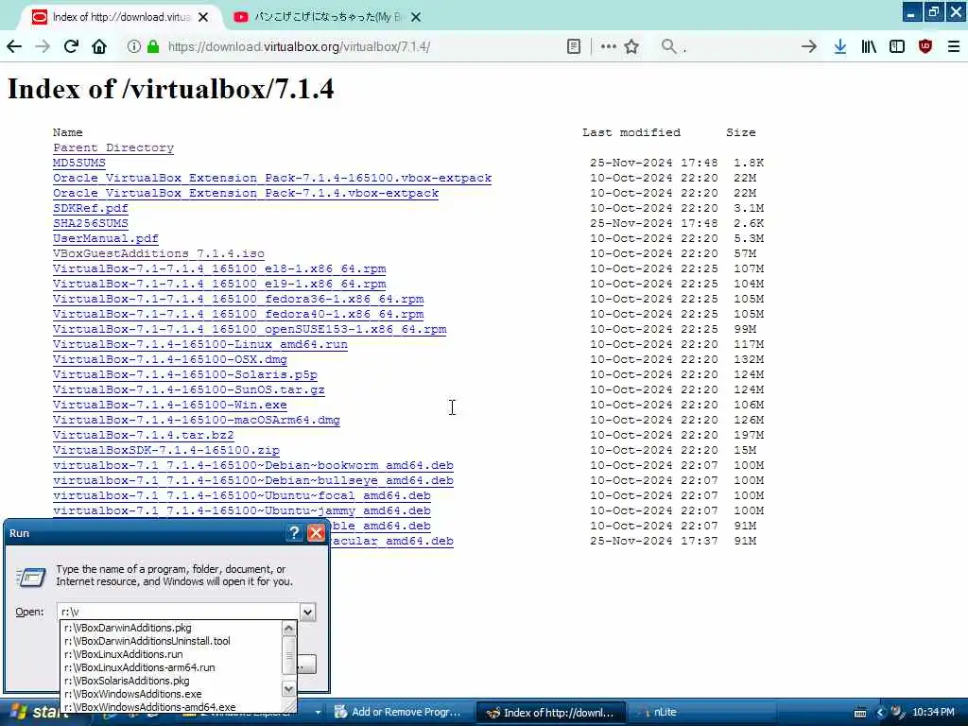
Task: Download Extension Pack 7.1.4-165100 vbox-extpack
Action: click(272, 178)
